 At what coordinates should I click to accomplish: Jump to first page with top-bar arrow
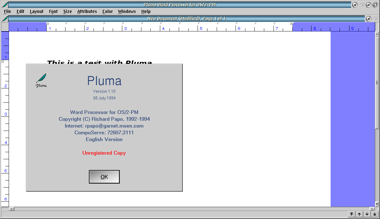tap(352, 214)
